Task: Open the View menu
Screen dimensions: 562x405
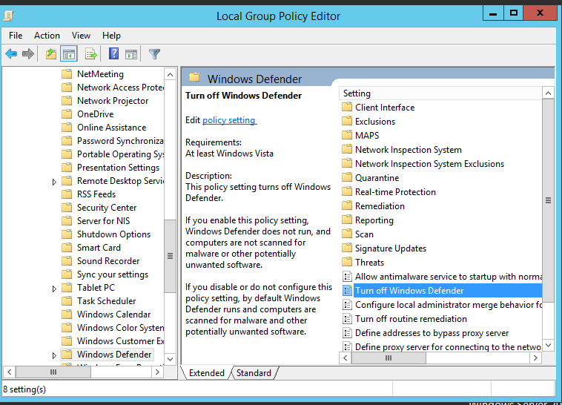Action: [x=81, y=36]
